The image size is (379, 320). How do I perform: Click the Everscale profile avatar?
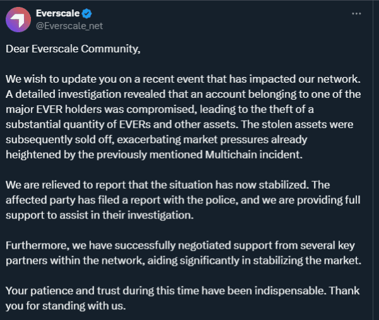pos(18,20)
